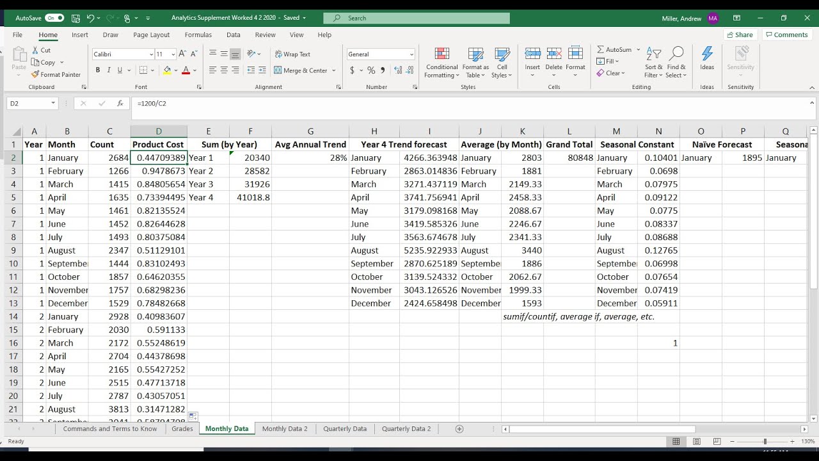Toggle Middle Align vertical alignment
The width and height of the screenshot is (819, 461).
[x=224, y=54]
